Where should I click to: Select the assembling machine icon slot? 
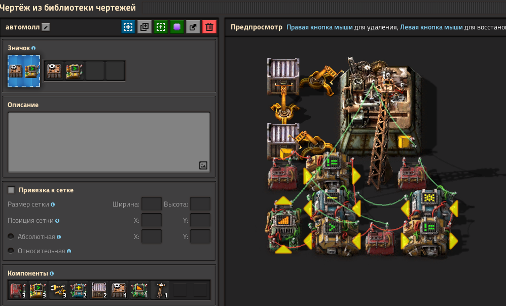(x=54, y=71)
